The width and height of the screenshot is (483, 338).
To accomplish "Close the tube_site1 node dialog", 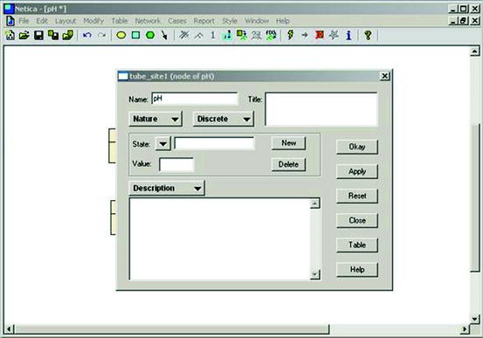I will 385,76.
